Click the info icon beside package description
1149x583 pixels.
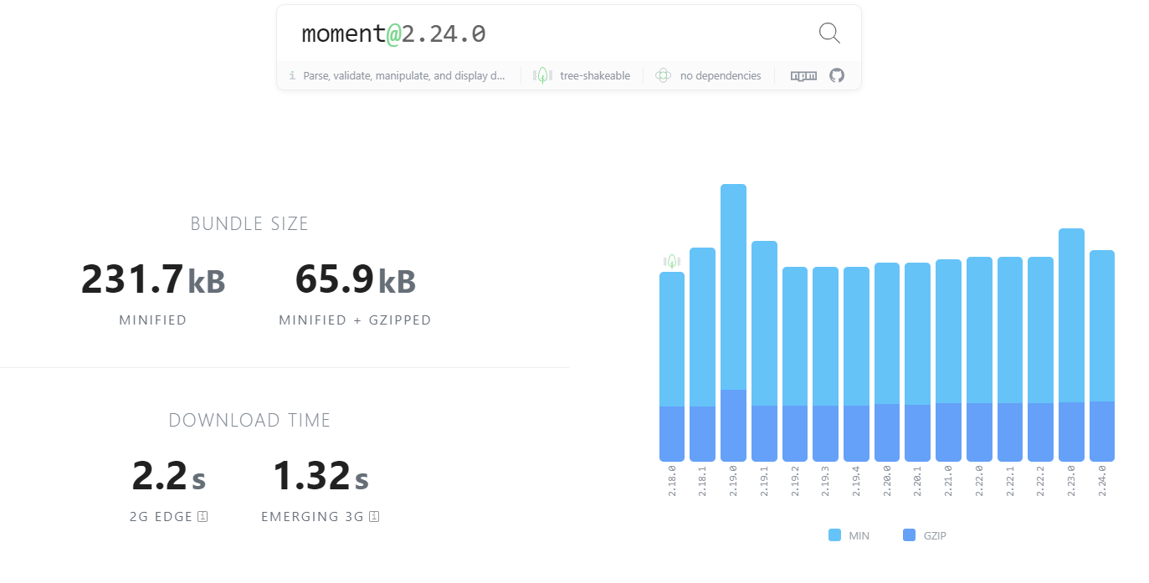click(x=292, y=75)
